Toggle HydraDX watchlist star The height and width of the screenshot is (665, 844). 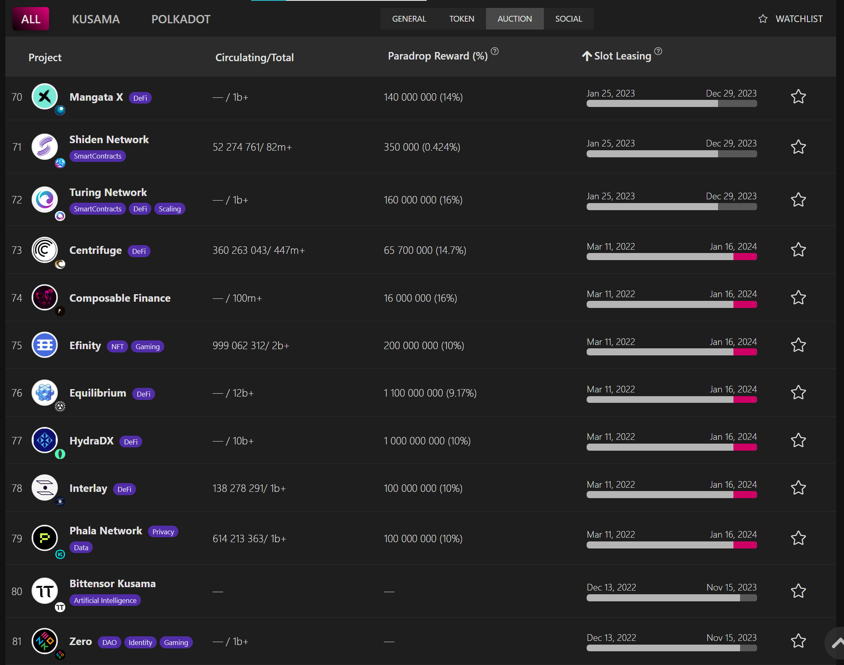(798, 440)
